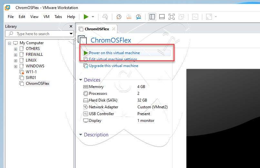Viewport: 260px width, 168px height.
Task: Expand the WINDOWS folder
Action: [x=15, y=66]
